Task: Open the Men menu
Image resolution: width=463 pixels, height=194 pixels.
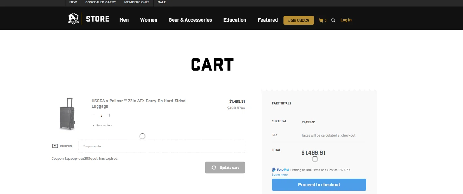Action: click(x=124, y=20)
